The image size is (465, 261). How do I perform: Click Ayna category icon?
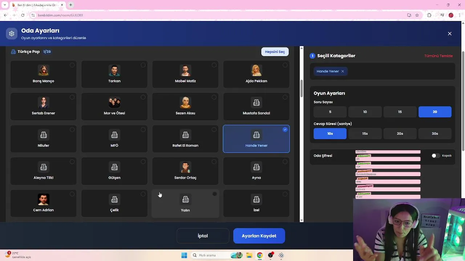pos(256,167)
